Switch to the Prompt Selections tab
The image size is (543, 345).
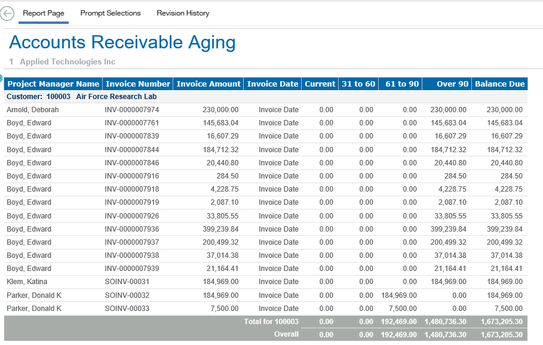tap(111, 13)
